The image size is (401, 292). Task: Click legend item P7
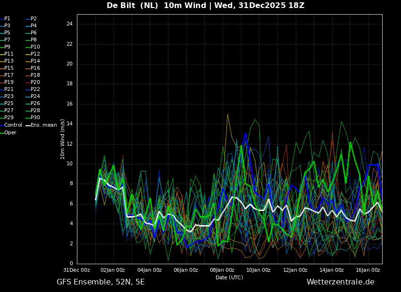5,40
